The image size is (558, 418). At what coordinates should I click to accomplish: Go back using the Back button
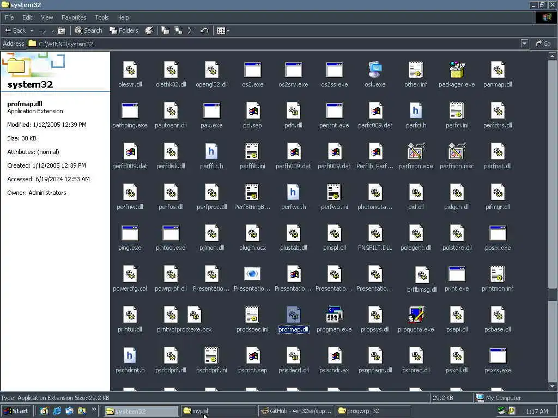(x=15, y=30)
